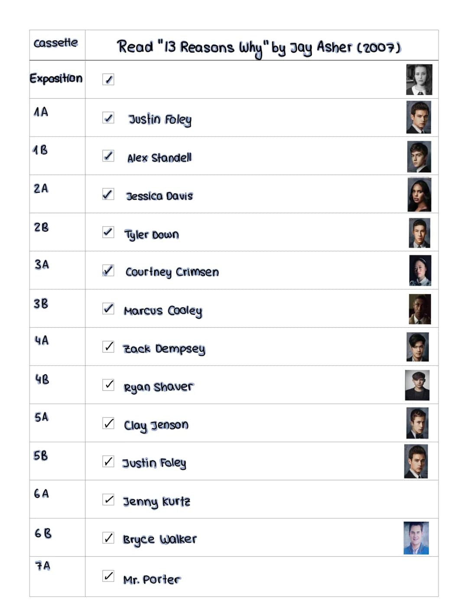Click the portrait in cassette row 3B
The height and width of the screenshot is (604, 468).
(x=420, y=309)
